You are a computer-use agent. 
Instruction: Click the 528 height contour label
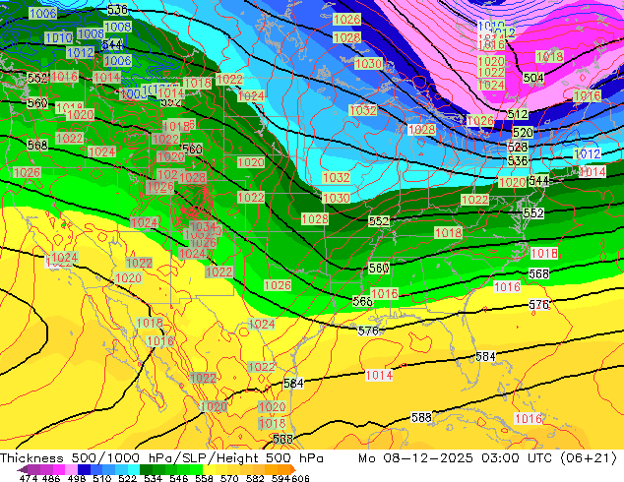[518, 147]
